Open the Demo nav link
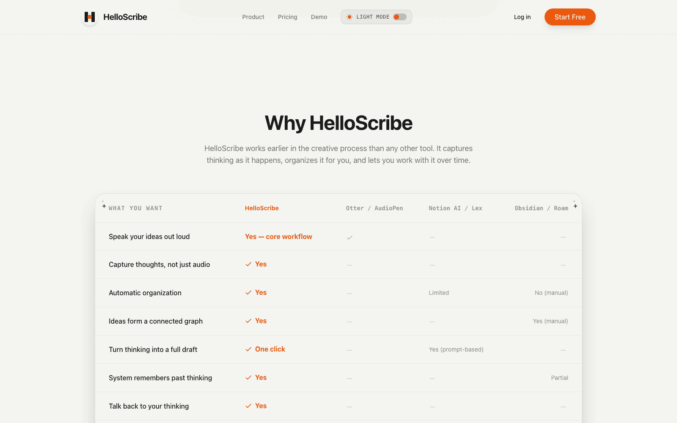The height and width of the screenshot is (423, 677). (x=319, y=17)
